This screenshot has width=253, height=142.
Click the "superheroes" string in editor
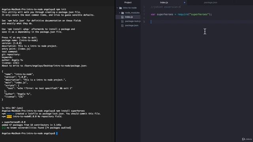coord(199,14)
